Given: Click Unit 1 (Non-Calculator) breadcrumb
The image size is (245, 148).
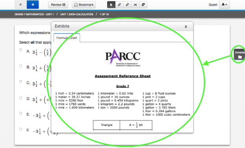Looking at the screenshot, I should tap(76, 14).
